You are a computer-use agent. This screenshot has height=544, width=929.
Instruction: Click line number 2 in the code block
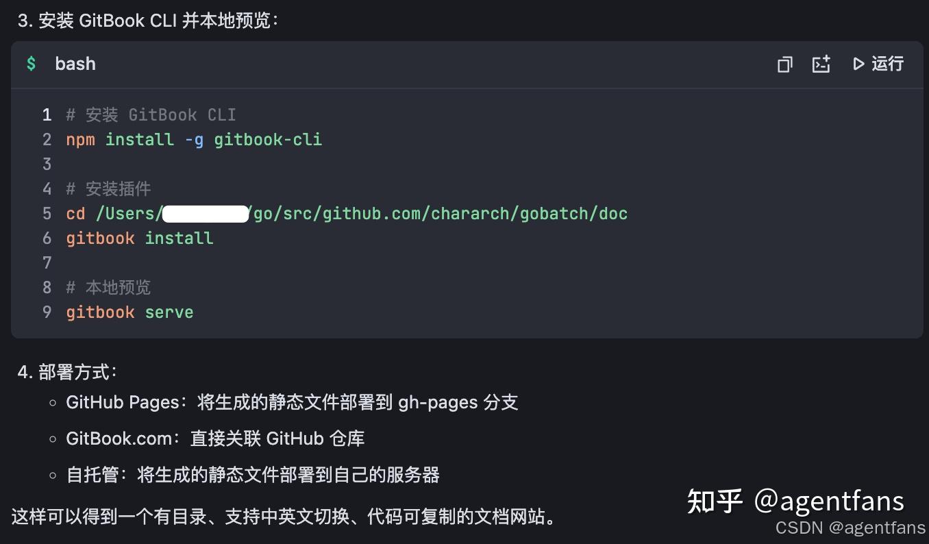click(47, 139)
